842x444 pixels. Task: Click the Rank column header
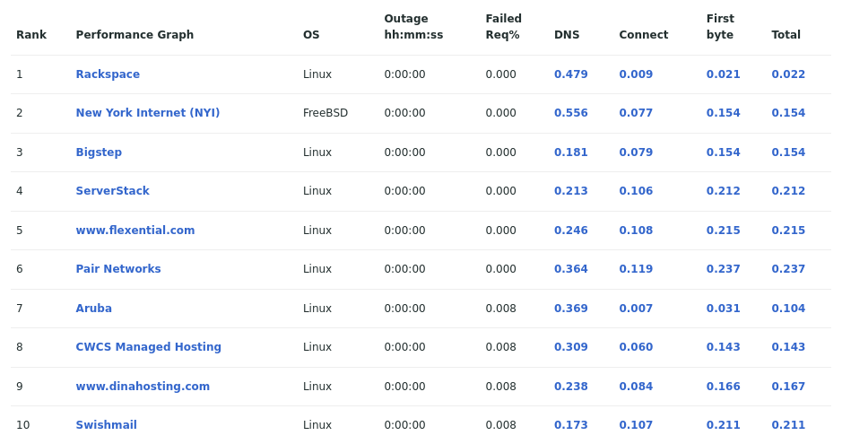(x=31, y=35)
